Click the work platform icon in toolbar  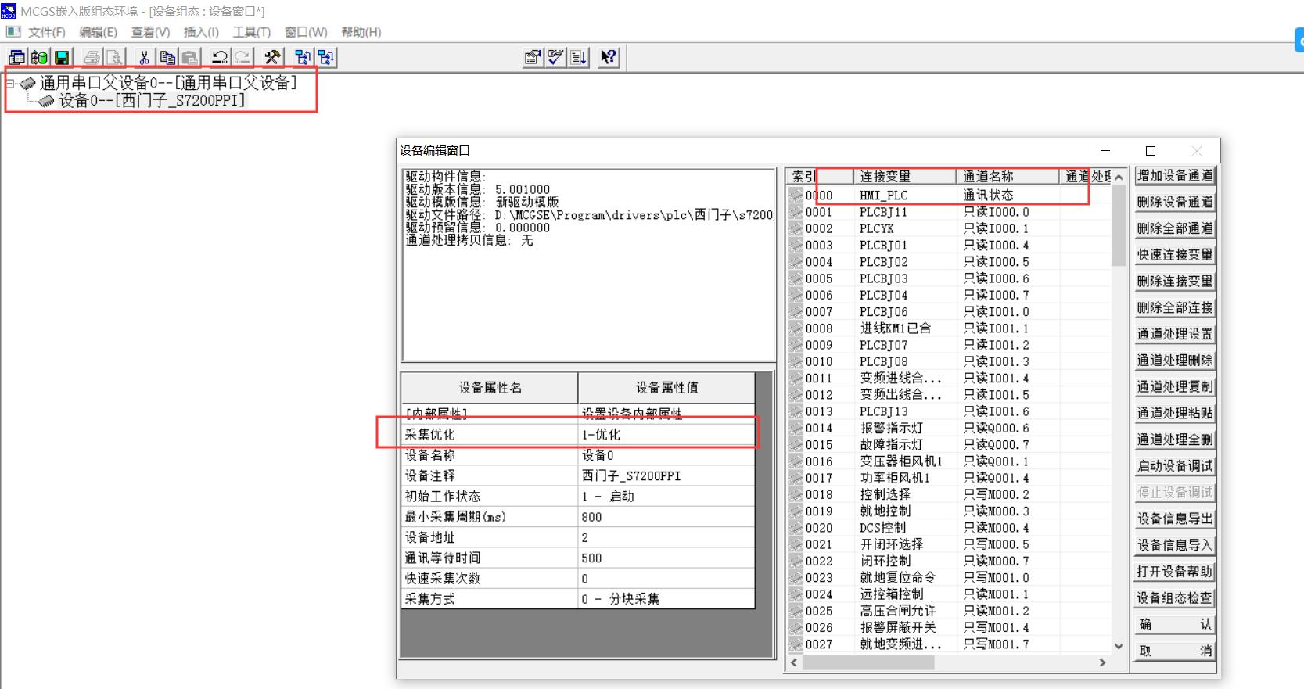tap(16, 57)
